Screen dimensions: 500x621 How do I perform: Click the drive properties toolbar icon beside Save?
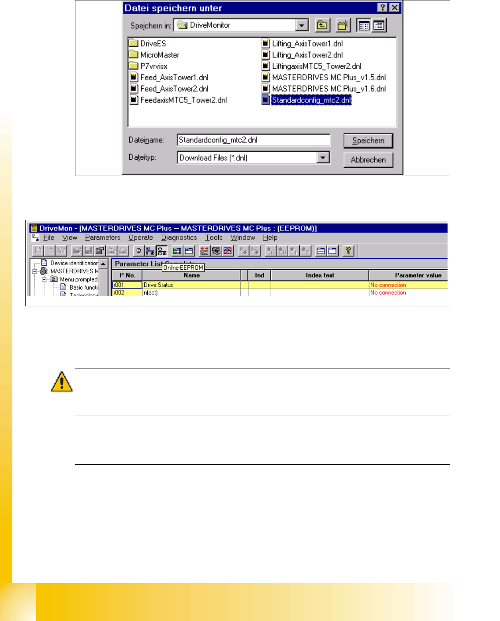[x=100, y=251]
